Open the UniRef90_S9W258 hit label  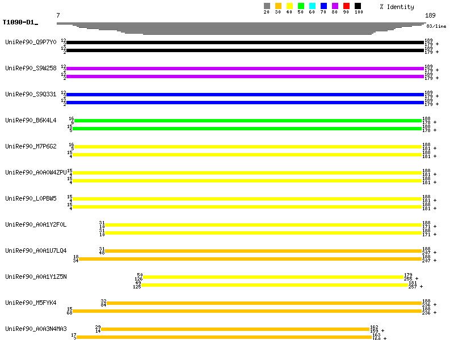[31, 68]
